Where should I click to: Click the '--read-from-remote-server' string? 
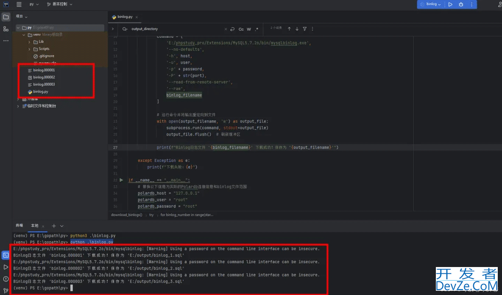[199, 82]
